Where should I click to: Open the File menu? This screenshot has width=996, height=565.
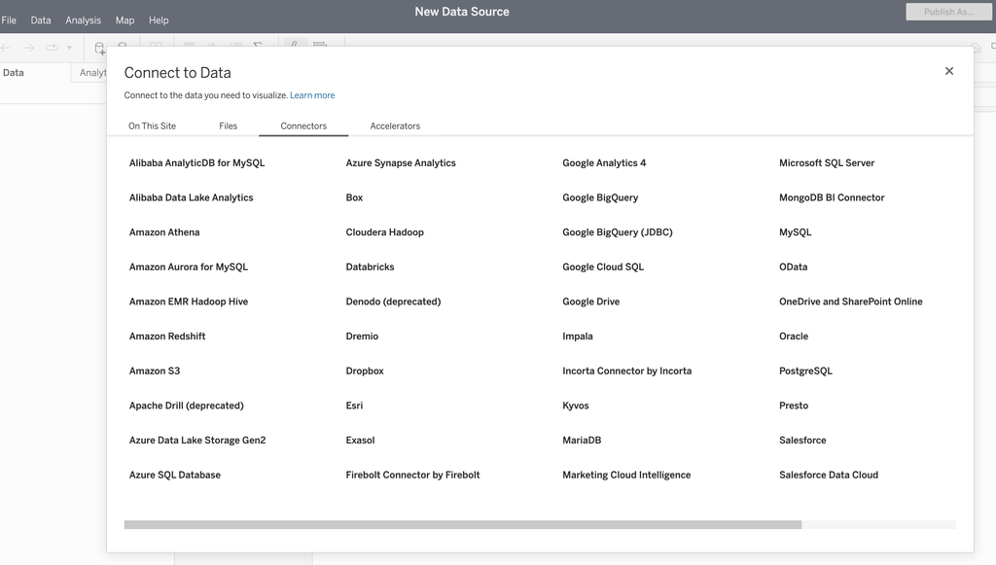[9, 20]
